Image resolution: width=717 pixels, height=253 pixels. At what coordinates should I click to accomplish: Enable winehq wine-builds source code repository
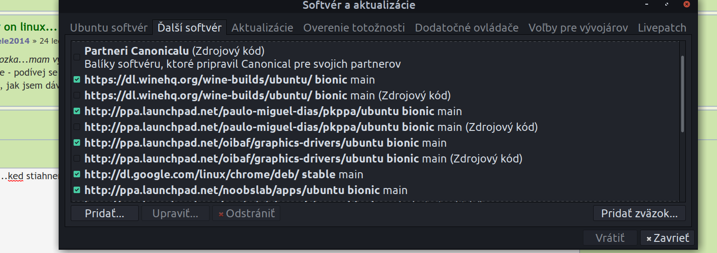[77, 96]
